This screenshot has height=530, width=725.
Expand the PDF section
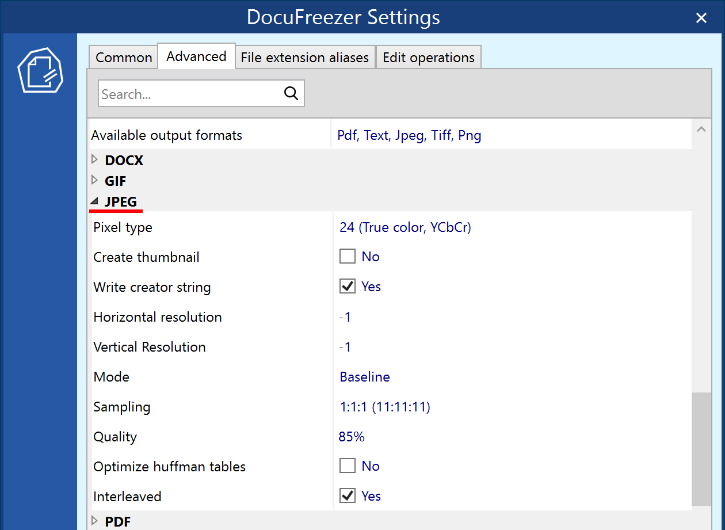coord(95,521)
